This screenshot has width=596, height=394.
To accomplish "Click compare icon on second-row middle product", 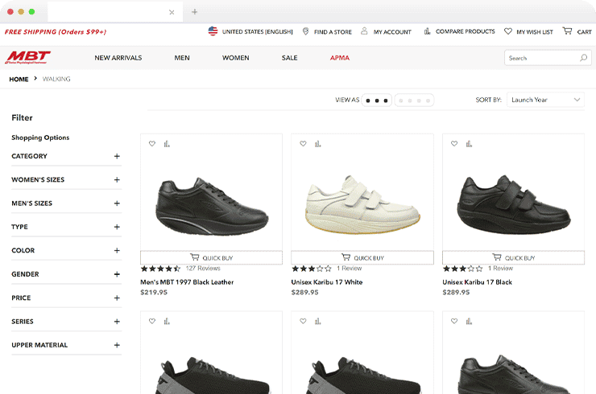I will tap(318, 321).
